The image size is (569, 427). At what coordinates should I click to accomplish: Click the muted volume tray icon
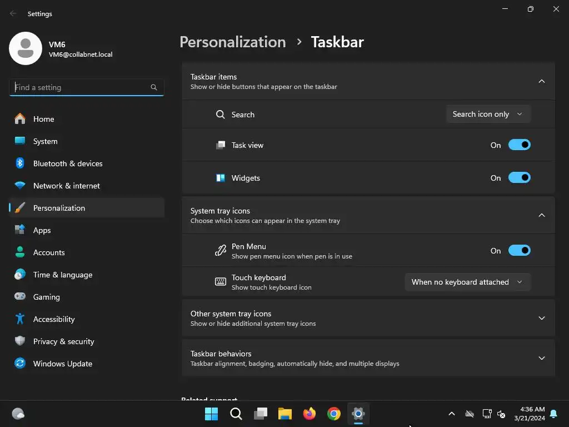pyautogui.click(x=501, y=414)
